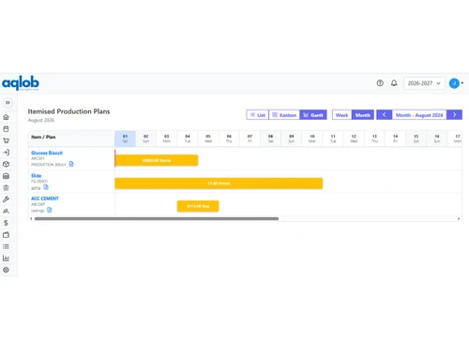Select the 01 Sat day column header
The width and height of the screenshot is (469, 351).
point(125,139)
